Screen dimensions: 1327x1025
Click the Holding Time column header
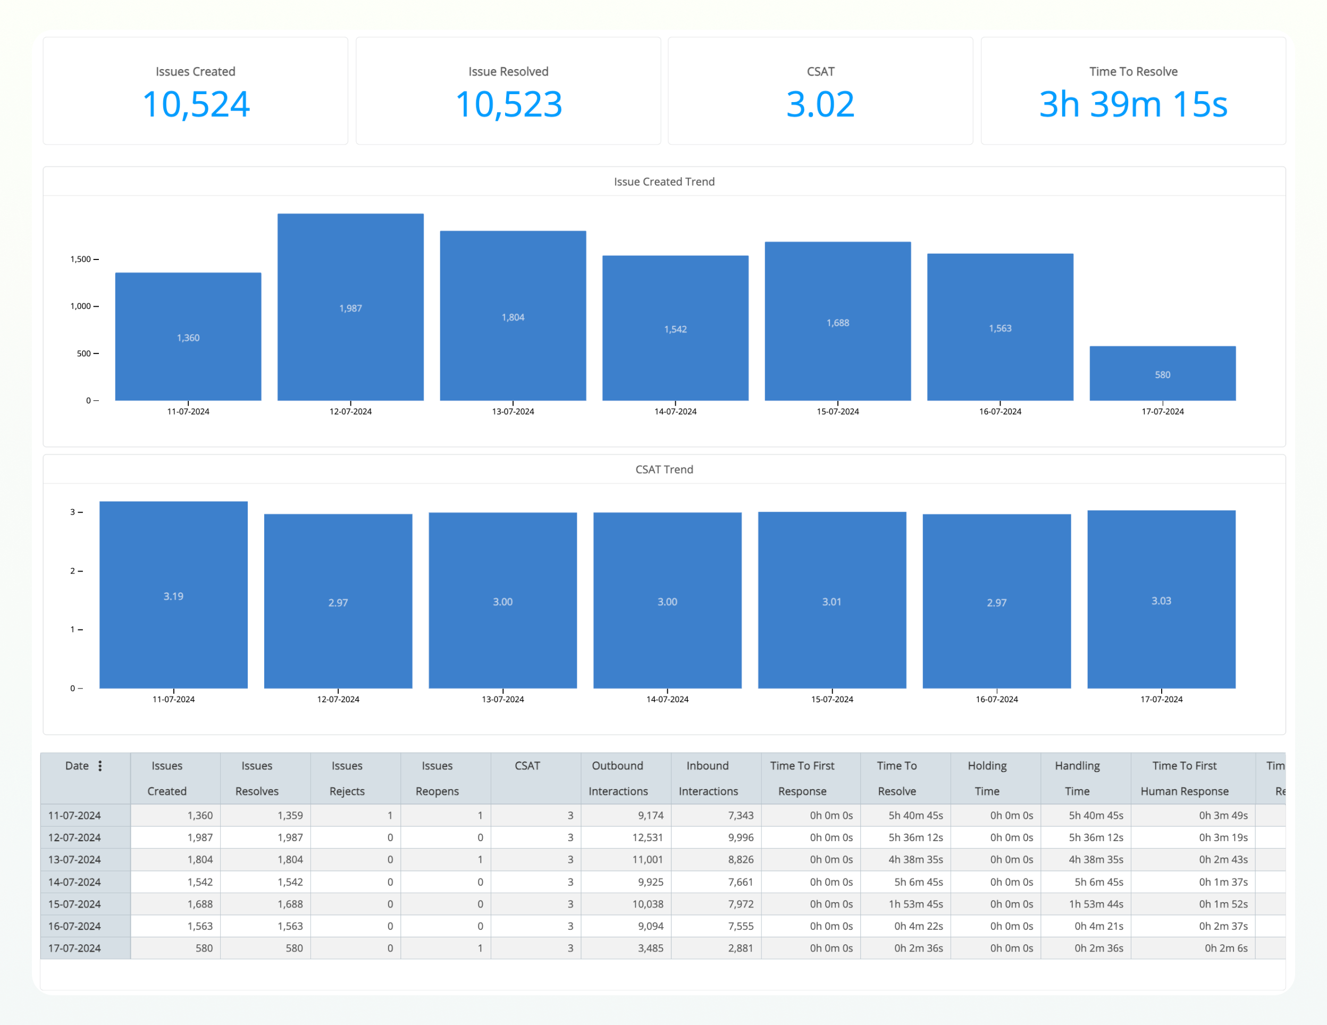987,778
